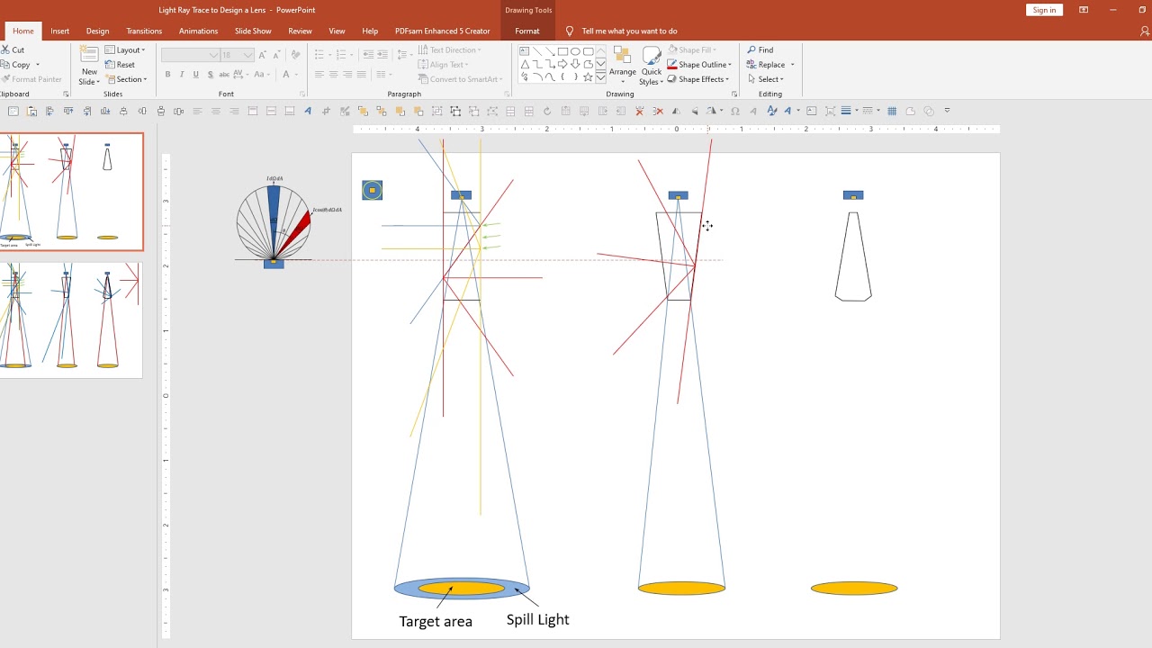Expand the Shape Effects dropdown
This screenshot has width=1152, height=648.
coord(698,79)
